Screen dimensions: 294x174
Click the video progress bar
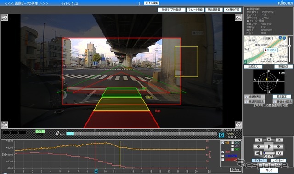(142, 133)
